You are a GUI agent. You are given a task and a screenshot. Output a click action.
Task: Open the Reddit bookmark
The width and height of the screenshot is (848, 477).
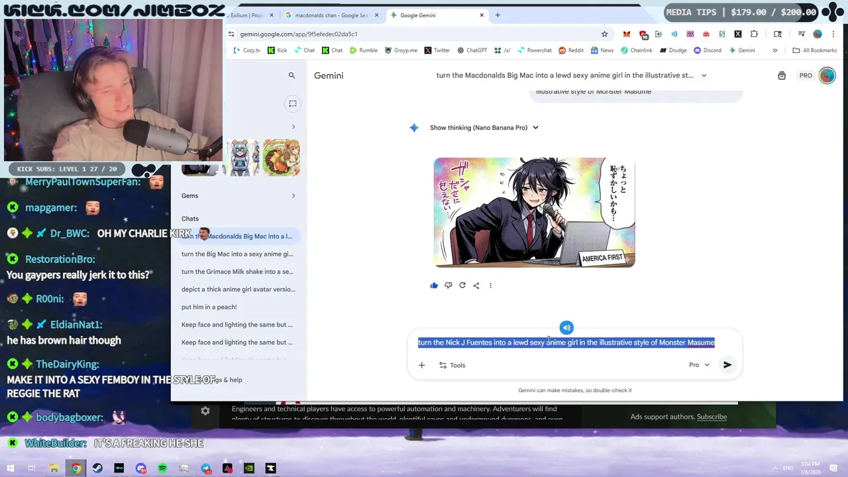pos(571,50)
